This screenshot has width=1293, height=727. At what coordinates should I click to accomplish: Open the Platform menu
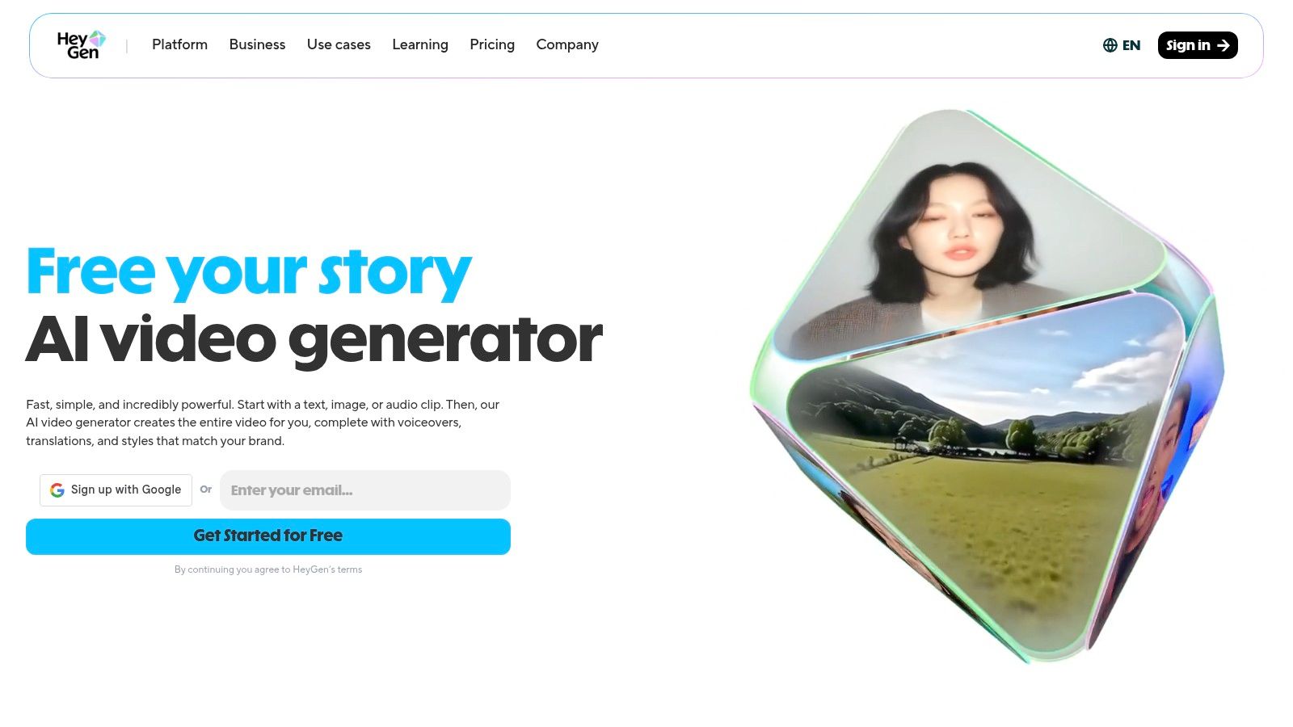coord(179,44)
